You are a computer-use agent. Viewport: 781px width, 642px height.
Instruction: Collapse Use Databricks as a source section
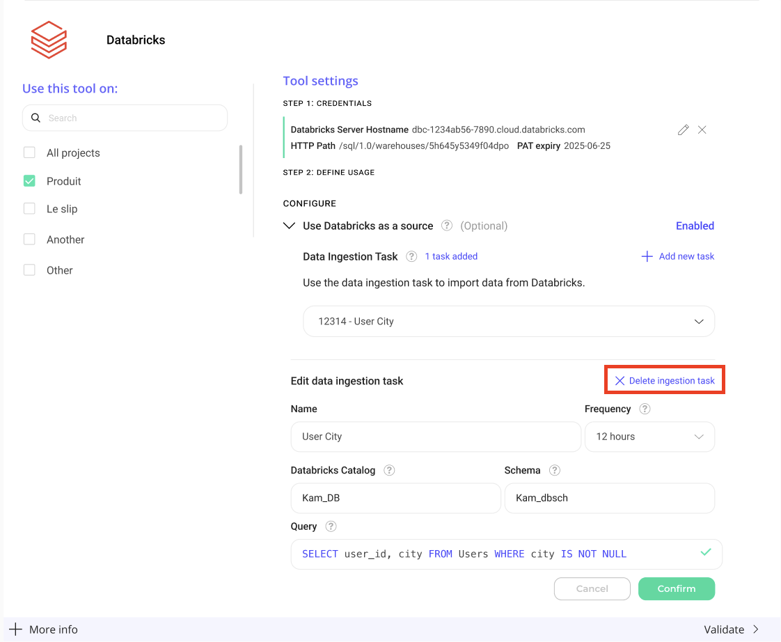290,226
